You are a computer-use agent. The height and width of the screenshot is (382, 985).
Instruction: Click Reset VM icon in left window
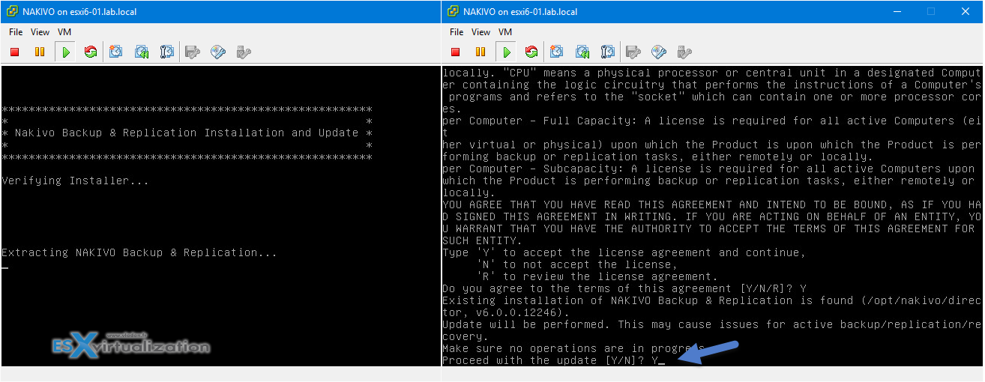click(x=91, y=52)
